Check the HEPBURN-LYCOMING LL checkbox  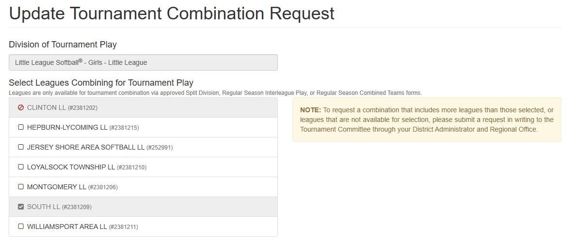pyautogui.click(x=21, y=127)
